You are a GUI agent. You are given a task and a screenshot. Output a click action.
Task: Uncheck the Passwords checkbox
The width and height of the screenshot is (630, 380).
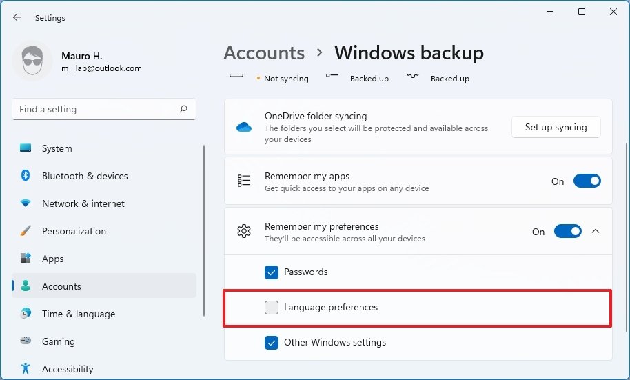(272, 272)
